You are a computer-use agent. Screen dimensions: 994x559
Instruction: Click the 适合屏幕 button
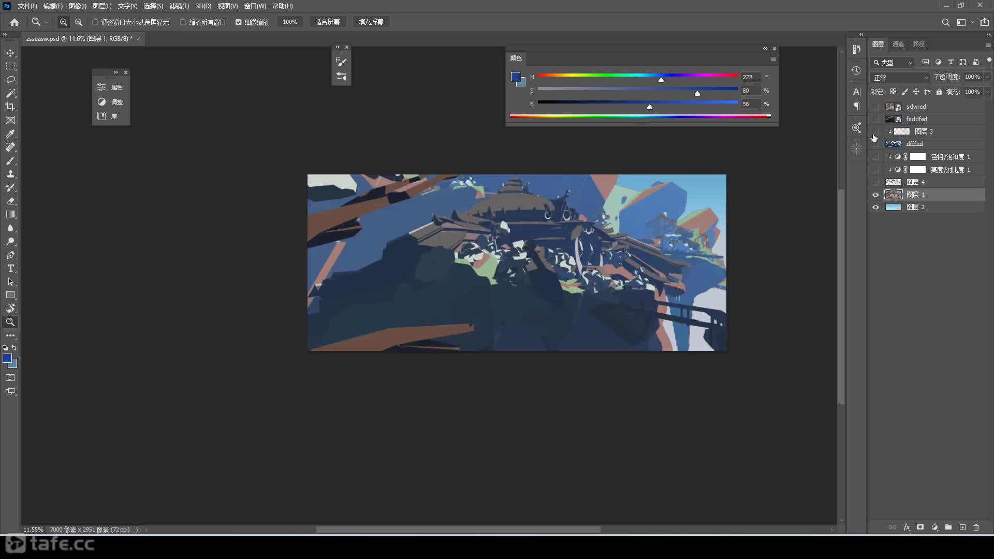pyautogui.click(x=328, y=22)
